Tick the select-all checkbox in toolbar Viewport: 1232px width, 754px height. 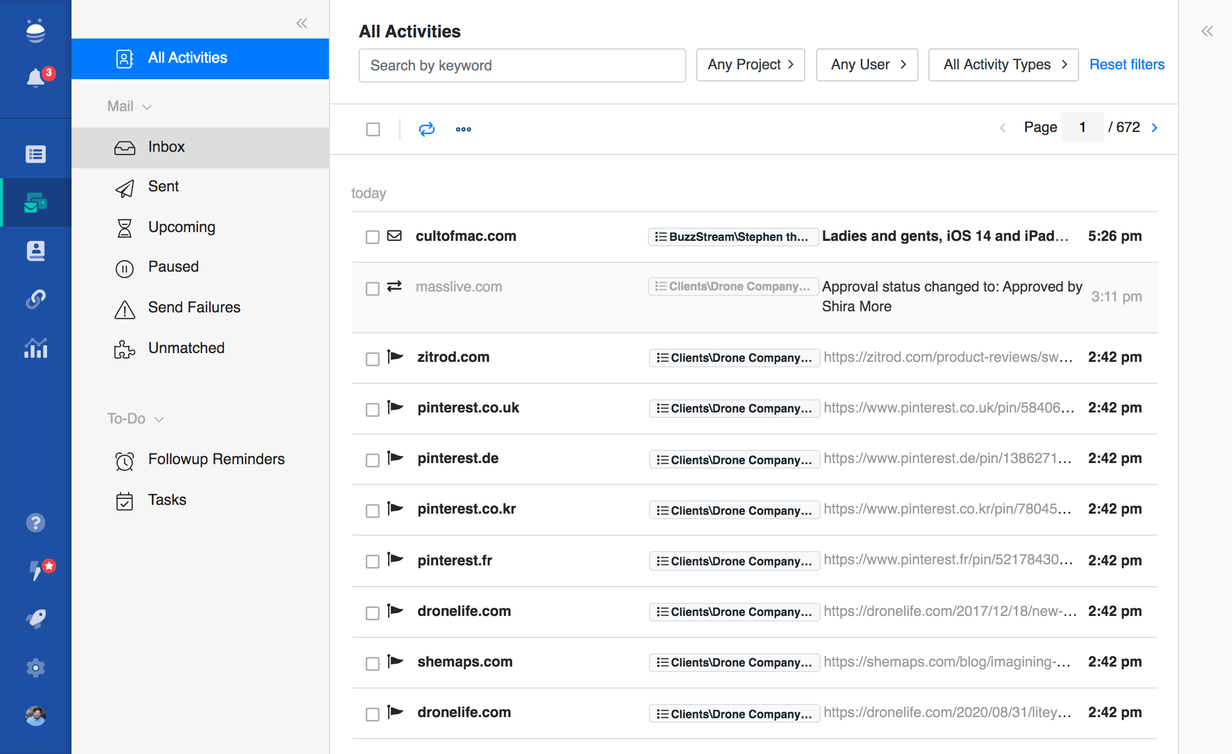point(373,129)
